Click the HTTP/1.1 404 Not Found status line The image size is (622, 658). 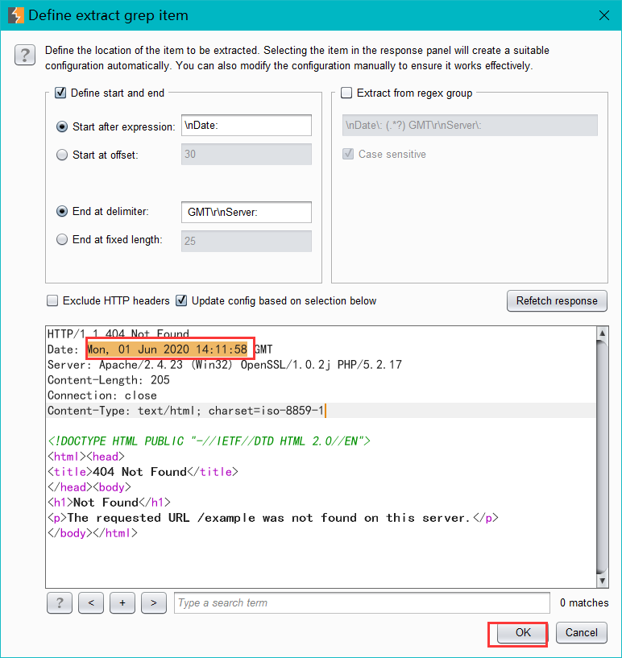118,333
